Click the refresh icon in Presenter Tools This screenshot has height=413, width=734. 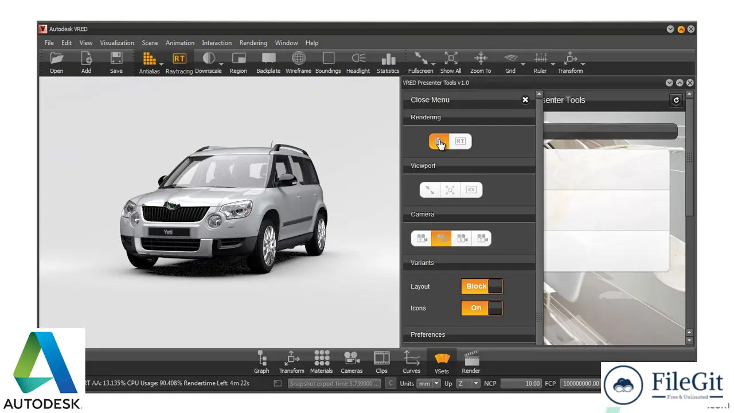pos(676,100)
